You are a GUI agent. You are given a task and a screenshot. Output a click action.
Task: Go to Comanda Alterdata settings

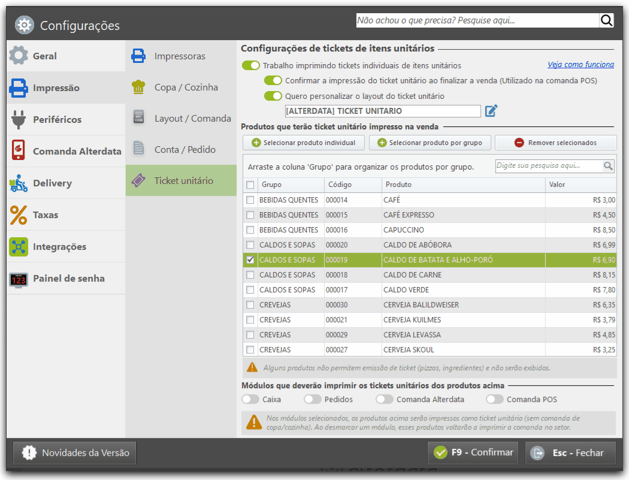coord(66,151)
